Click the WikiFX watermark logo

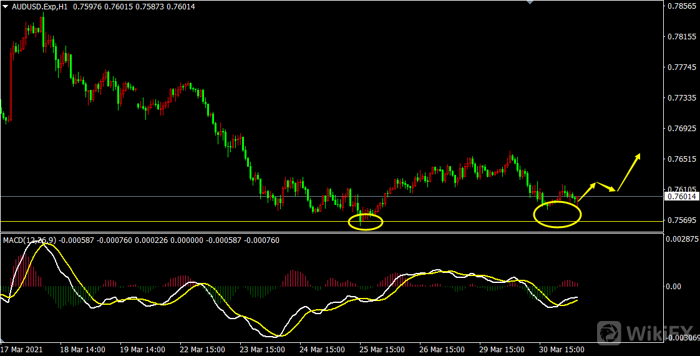click(645, 332)
